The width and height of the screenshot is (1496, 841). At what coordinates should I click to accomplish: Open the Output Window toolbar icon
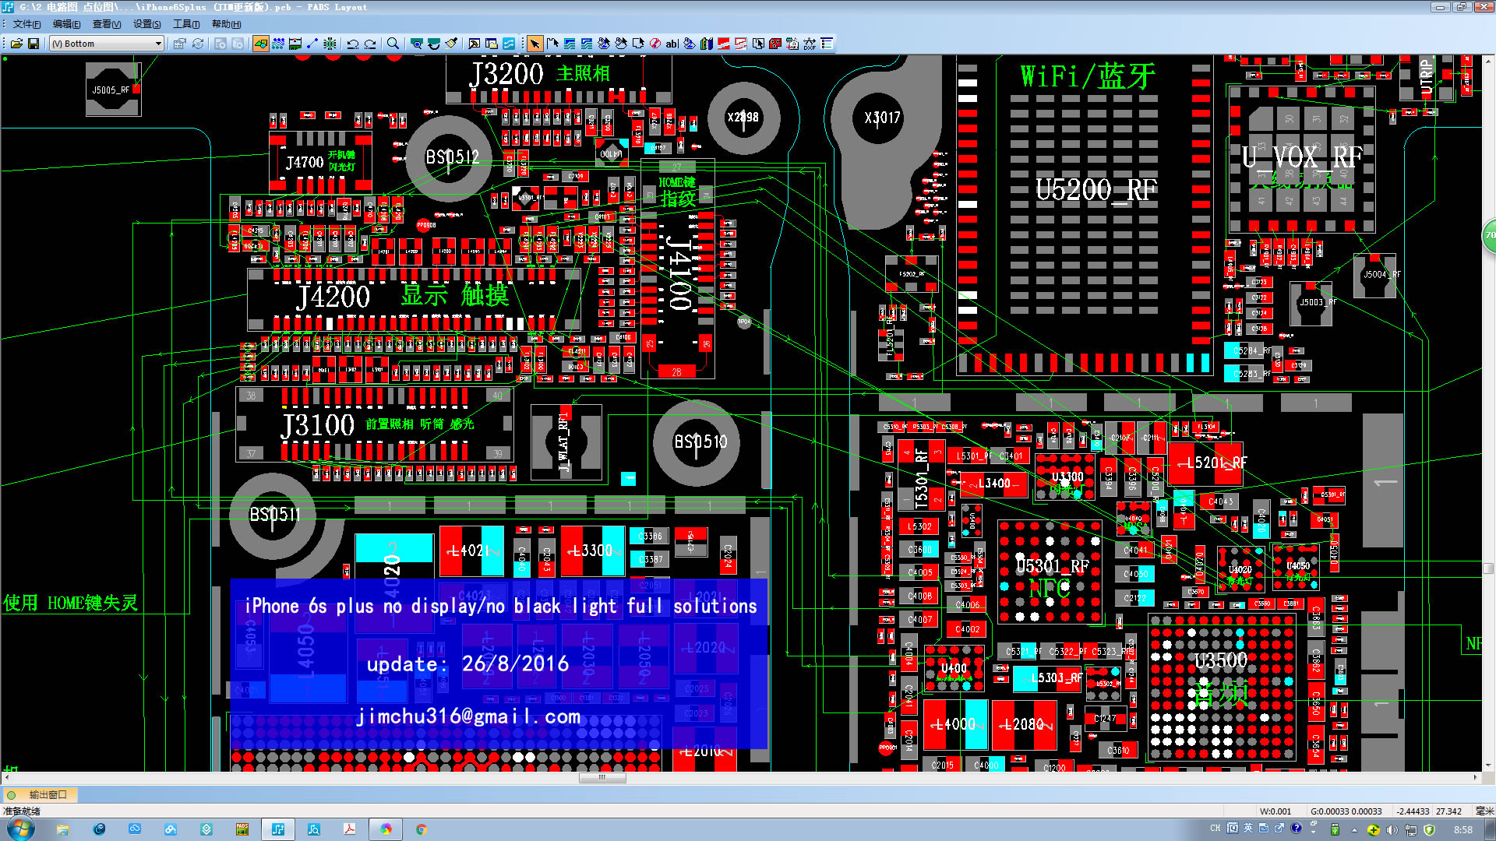tap(474, 44)
